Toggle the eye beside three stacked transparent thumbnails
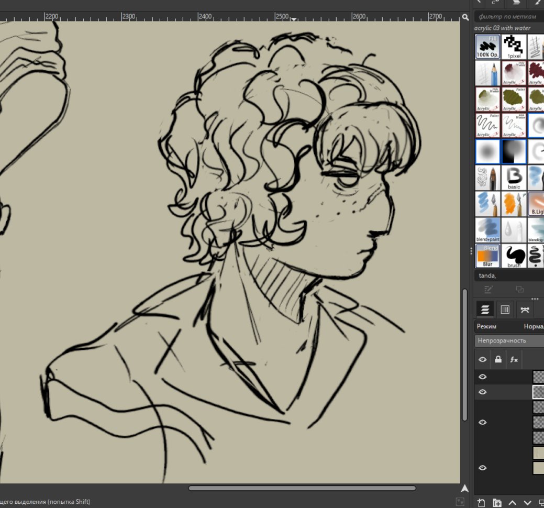Image resolution: width=544 pixels, height=508 pixels. tap(482, 422)
